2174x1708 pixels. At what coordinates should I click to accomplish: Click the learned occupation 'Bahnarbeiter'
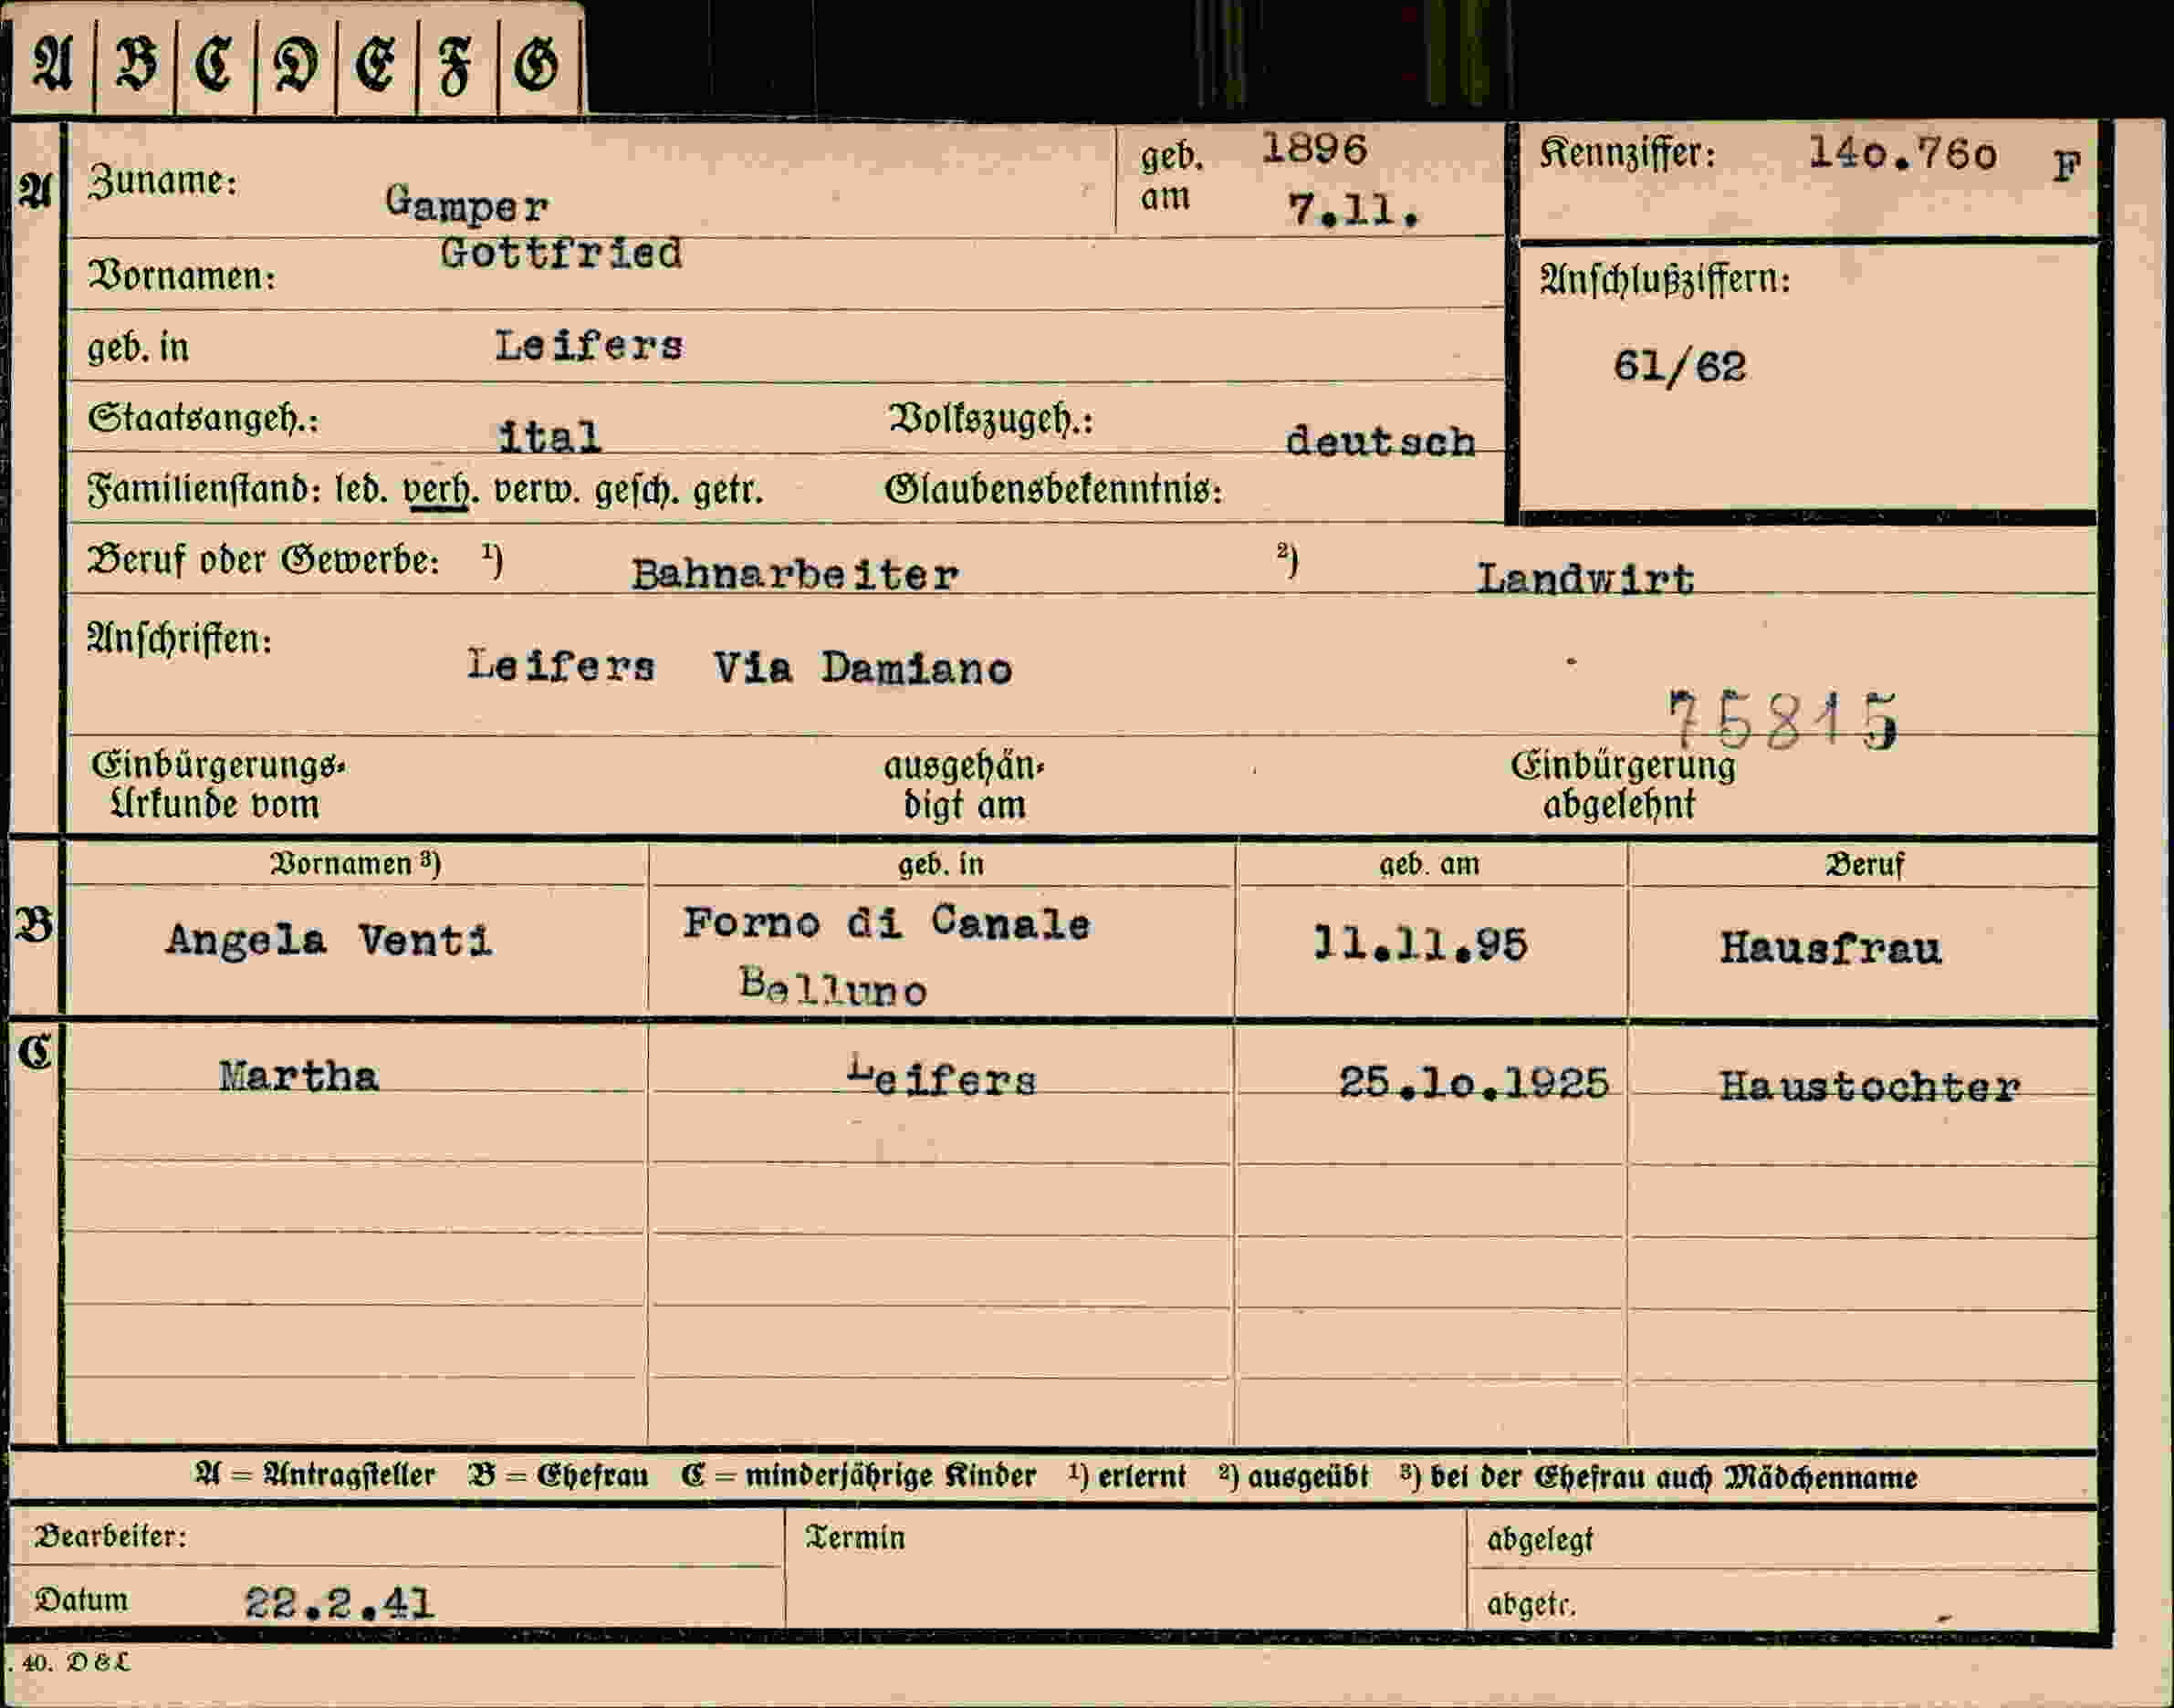pyautogui.click(x=794, y=574)
